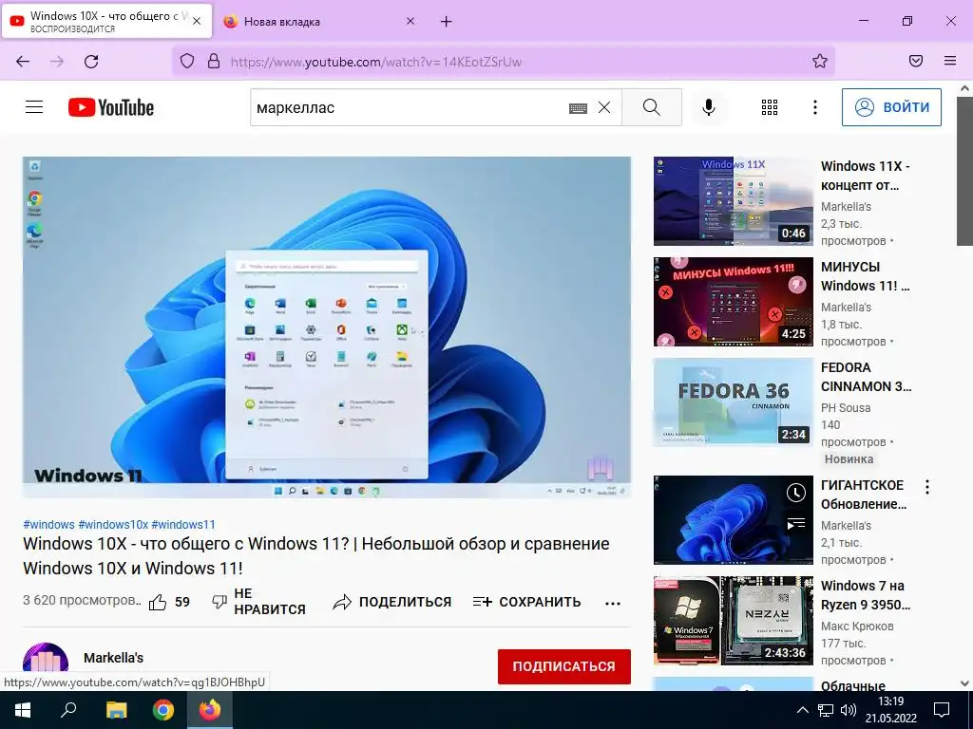Go back with the browser back arrow
The height and width of the screenshot is (729, 973).
[x=23, y=62]
